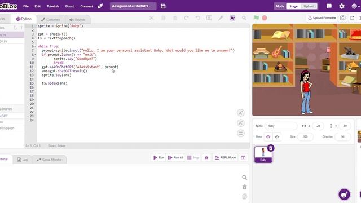
Task: Click the increase font circular button in editor
Action: pos(241,113)
